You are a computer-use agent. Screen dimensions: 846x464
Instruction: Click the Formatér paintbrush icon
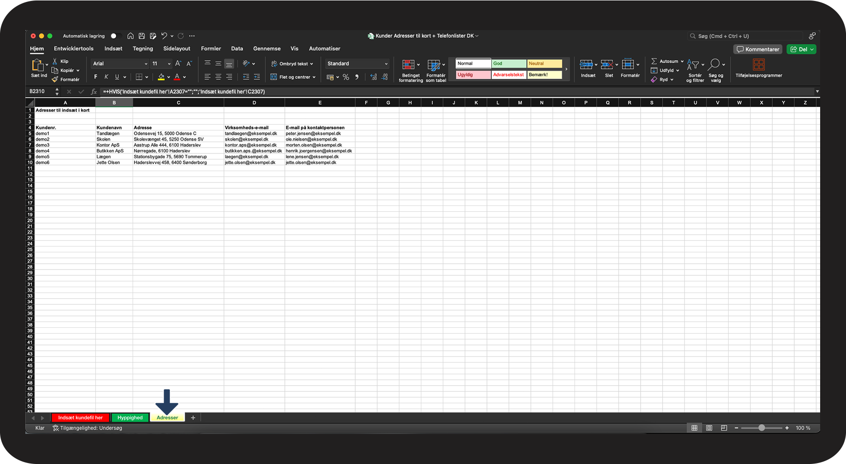coord(55,79)
